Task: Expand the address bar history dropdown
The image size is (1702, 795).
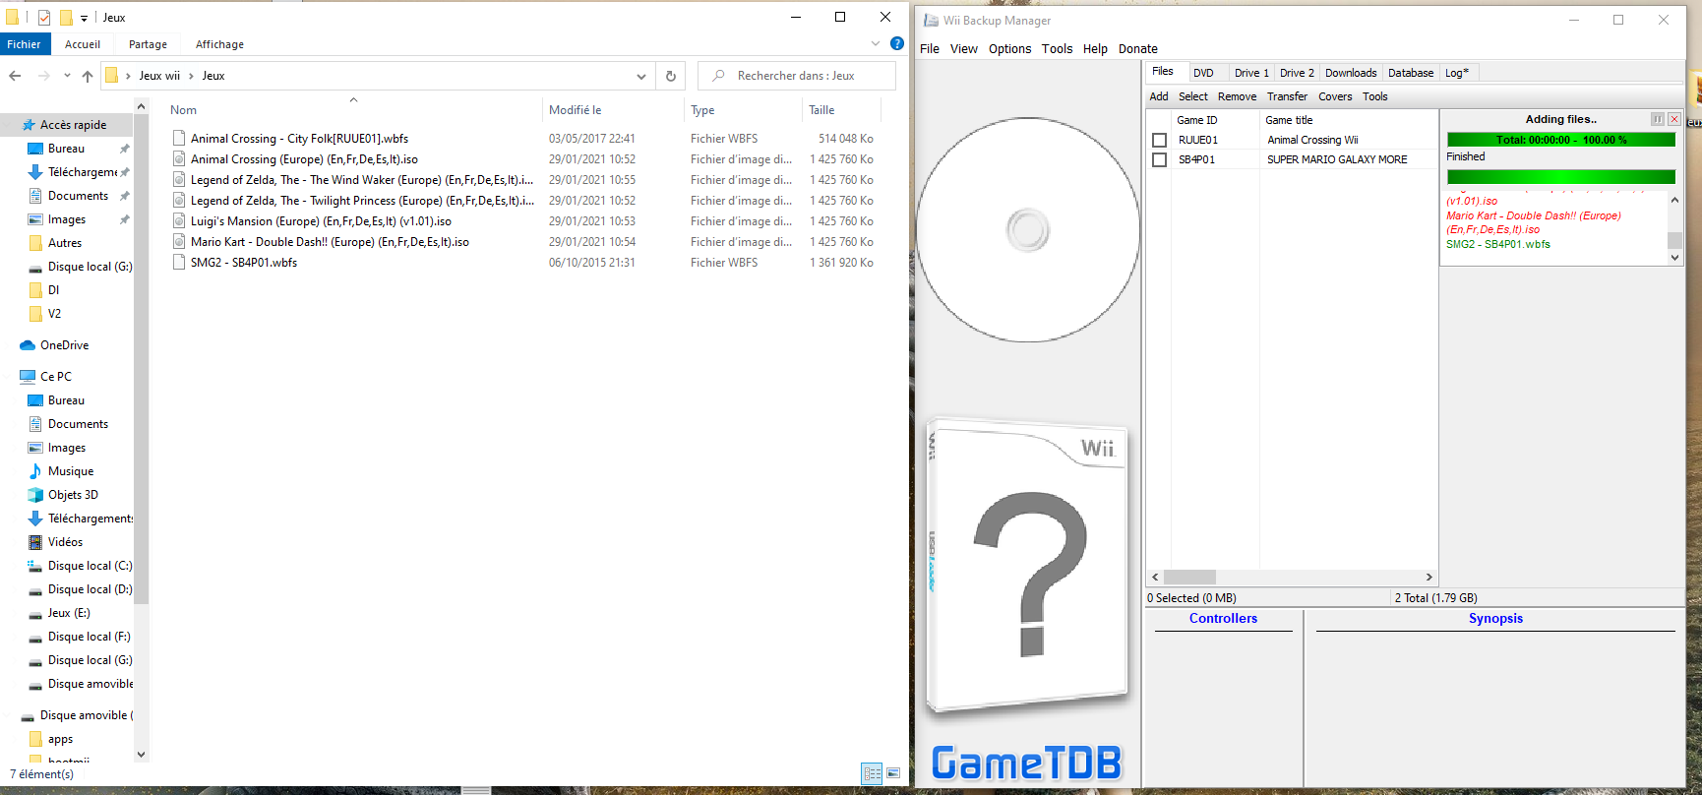Action: click(x=641, y=76)
